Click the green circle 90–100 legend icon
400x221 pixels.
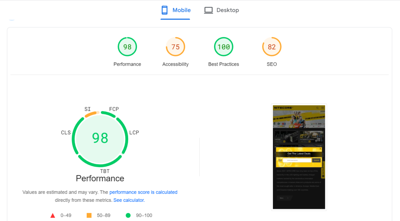[x=128, y=215]
